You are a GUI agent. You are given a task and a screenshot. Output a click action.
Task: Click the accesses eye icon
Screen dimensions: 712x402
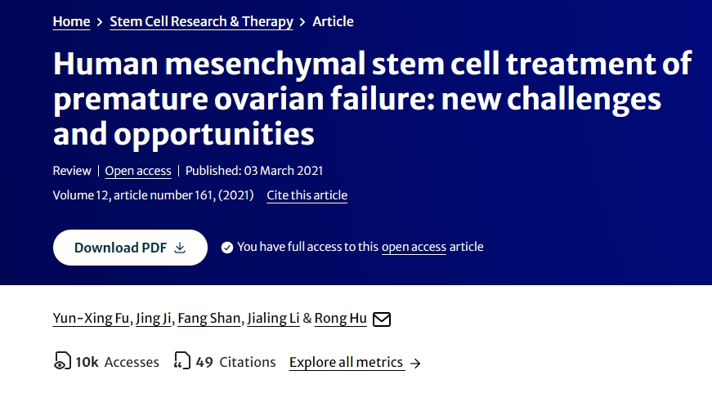(x=62, y=362)
